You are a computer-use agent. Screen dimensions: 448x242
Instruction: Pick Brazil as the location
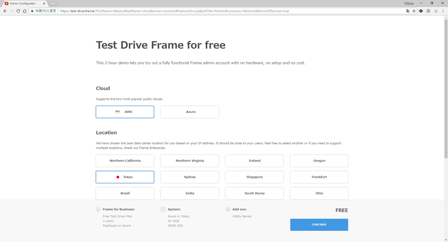click(125, 193)
